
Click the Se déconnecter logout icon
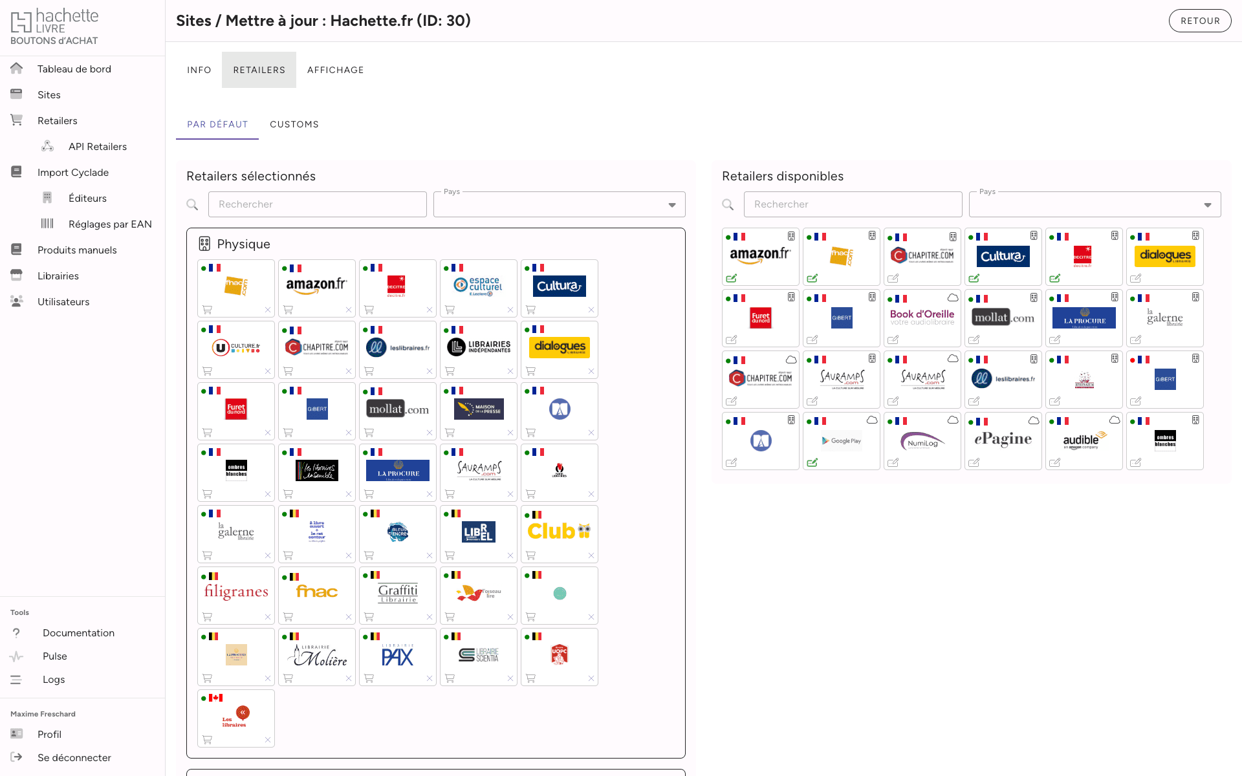[17, 757]
